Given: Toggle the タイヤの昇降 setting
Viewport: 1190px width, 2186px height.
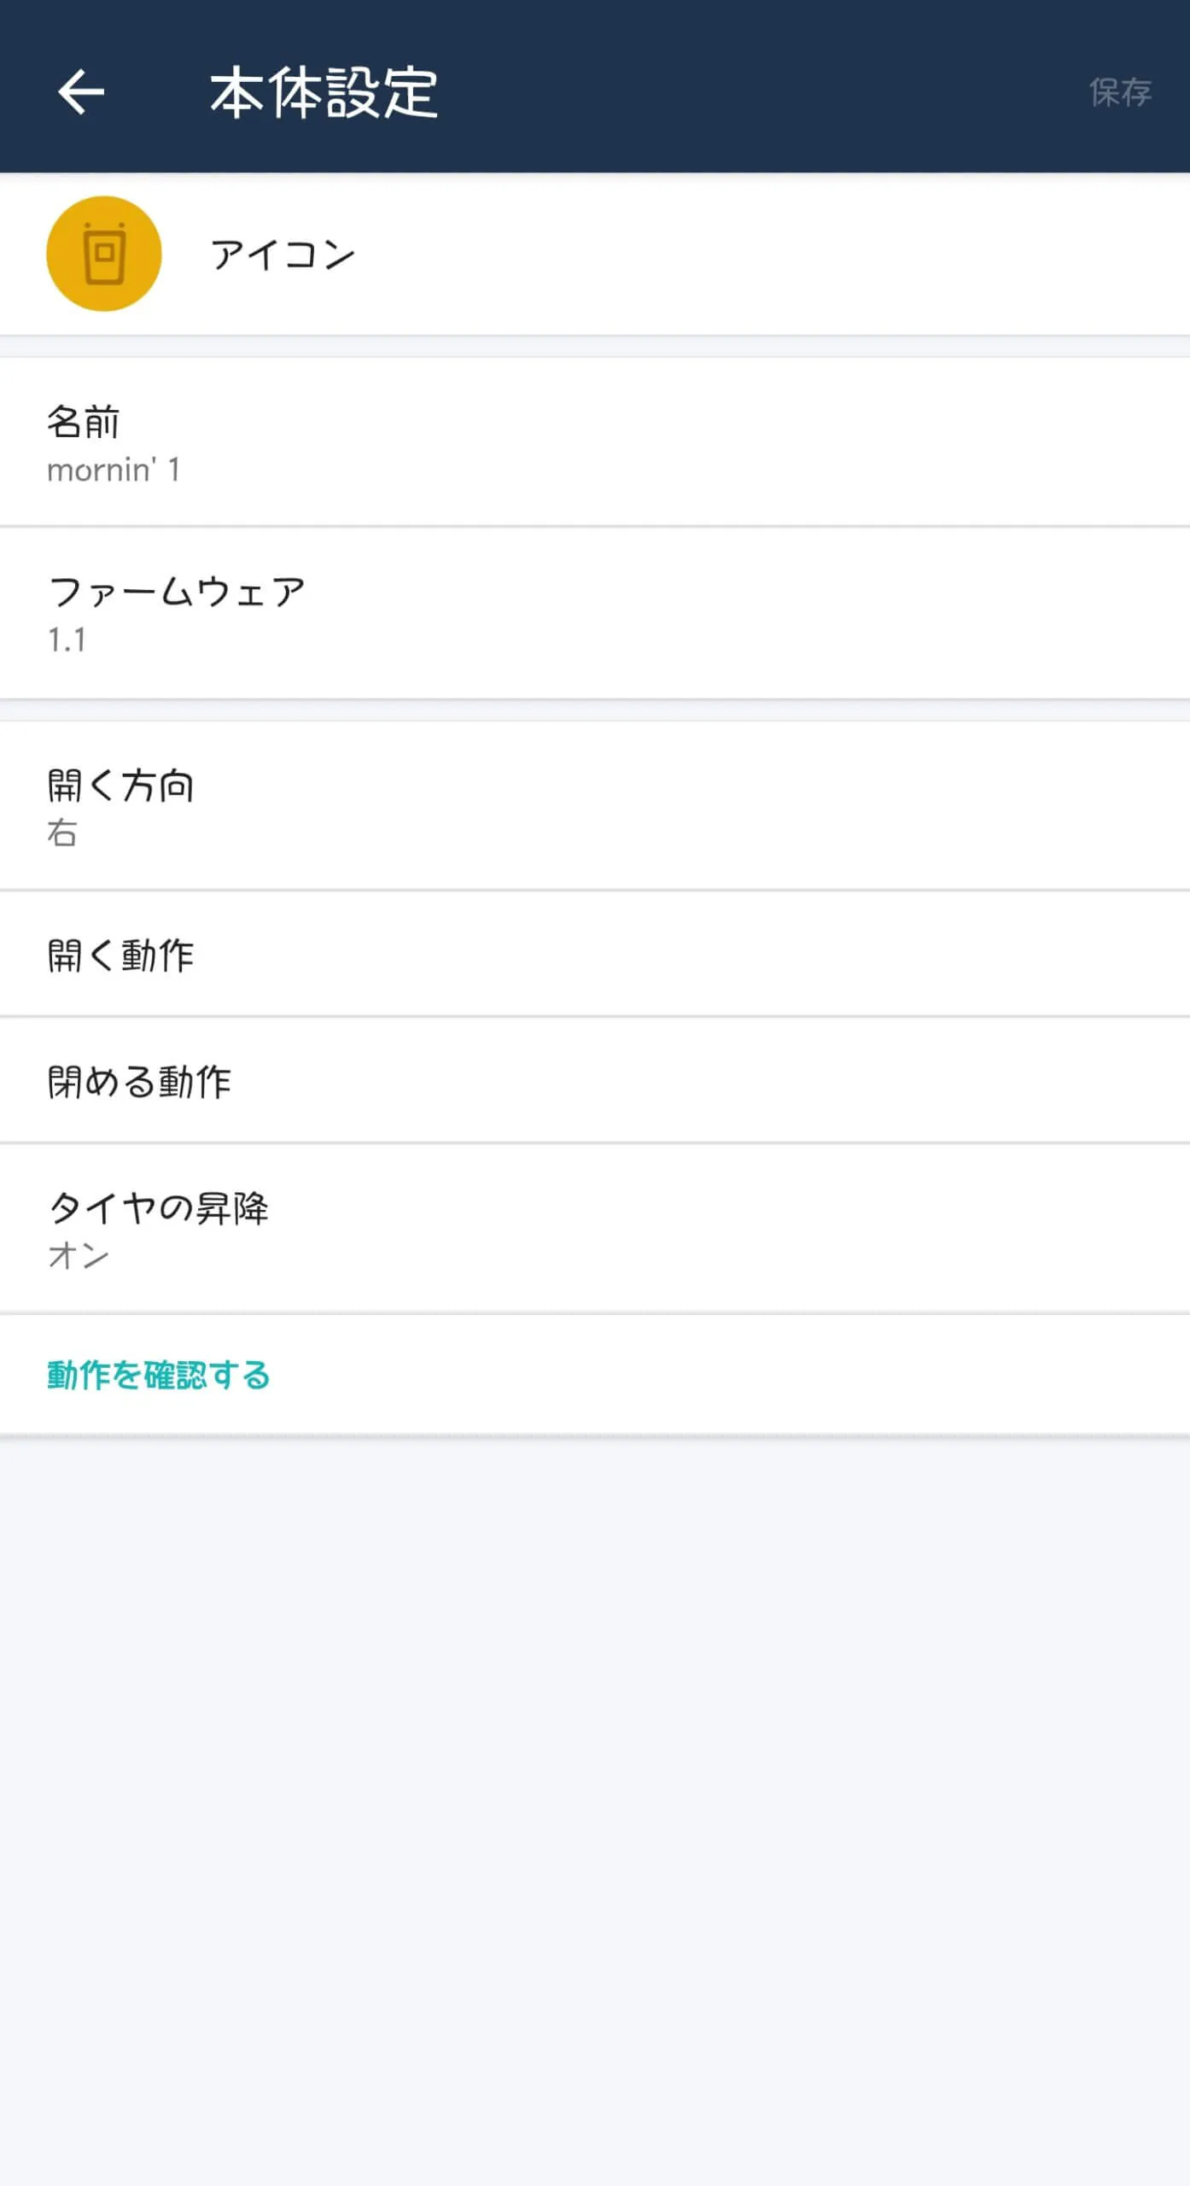Looking at the screenshot, I should coord(595,1229).
